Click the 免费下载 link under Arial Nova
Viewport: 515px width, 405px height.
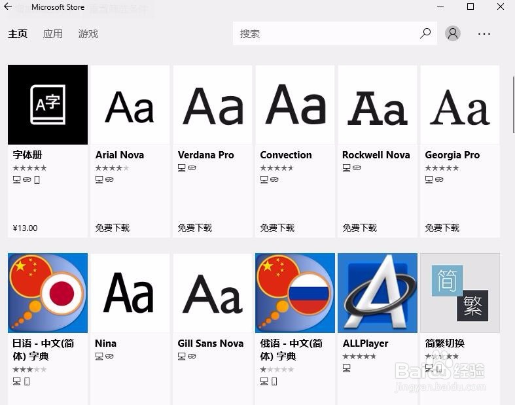(x=113, y=228)
